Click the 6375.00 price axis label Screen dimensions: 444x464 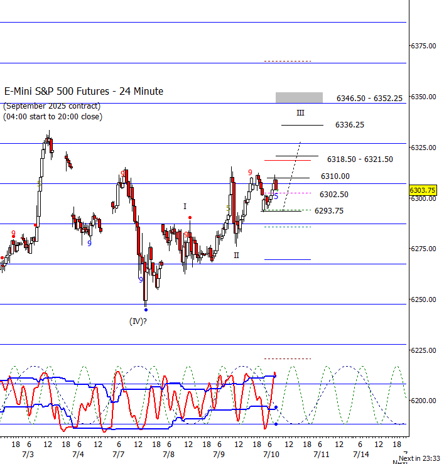pyautogui.click(x=423, y=46)
